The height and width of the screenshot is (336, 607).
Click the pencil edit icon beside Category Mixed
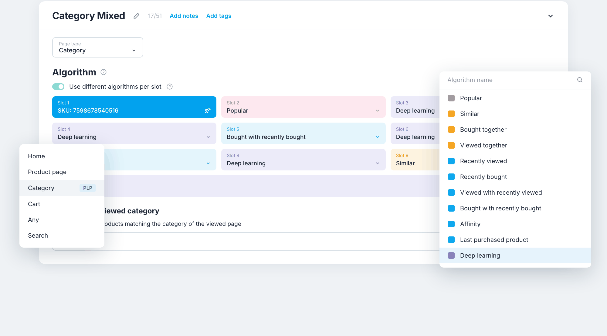pyautogui.click(x=137, y=16)
